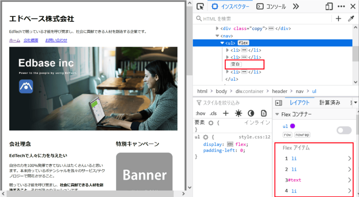Open the sidebar tabs overflow dropdown arrow
This screenshot has height=197, width=359.
356,103
